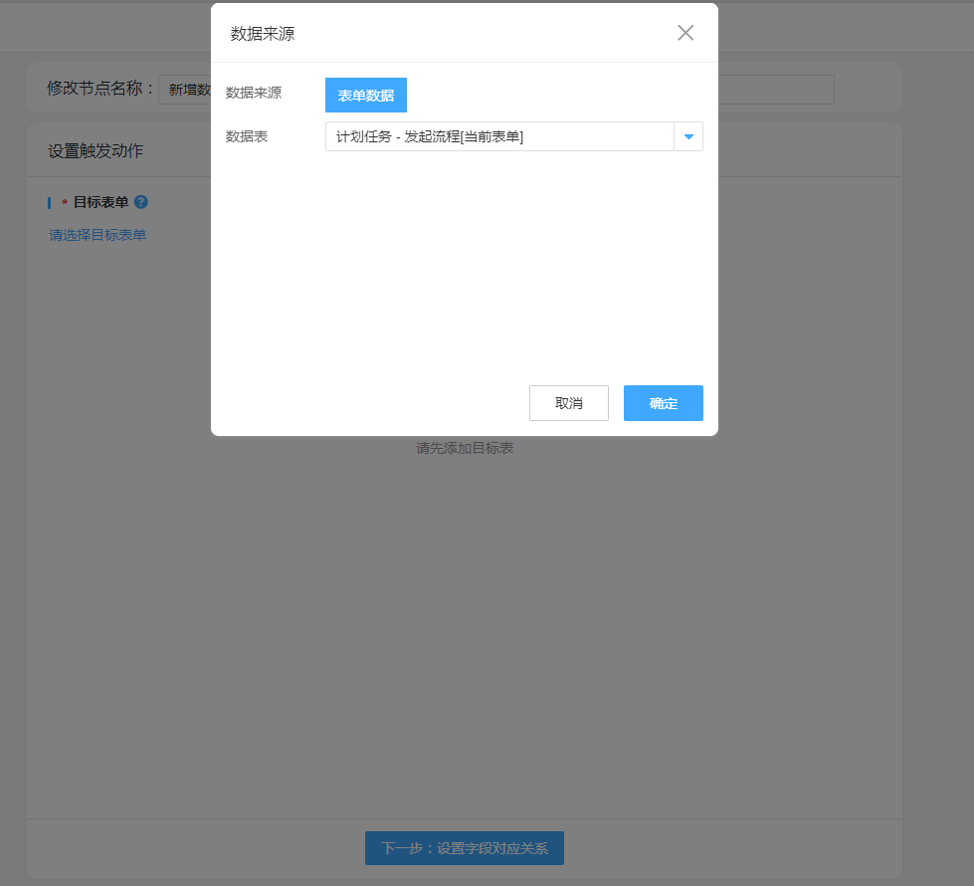This screenshot has width=974, height=886.
Task: Click the 数据来源 dialog title text
Action: (x=263, y=34)
